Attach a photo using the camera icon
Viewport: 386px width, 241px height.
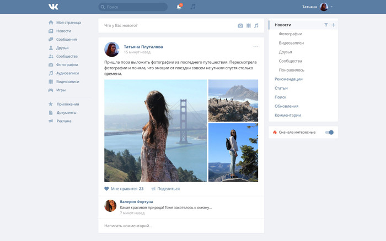(240, 26)
